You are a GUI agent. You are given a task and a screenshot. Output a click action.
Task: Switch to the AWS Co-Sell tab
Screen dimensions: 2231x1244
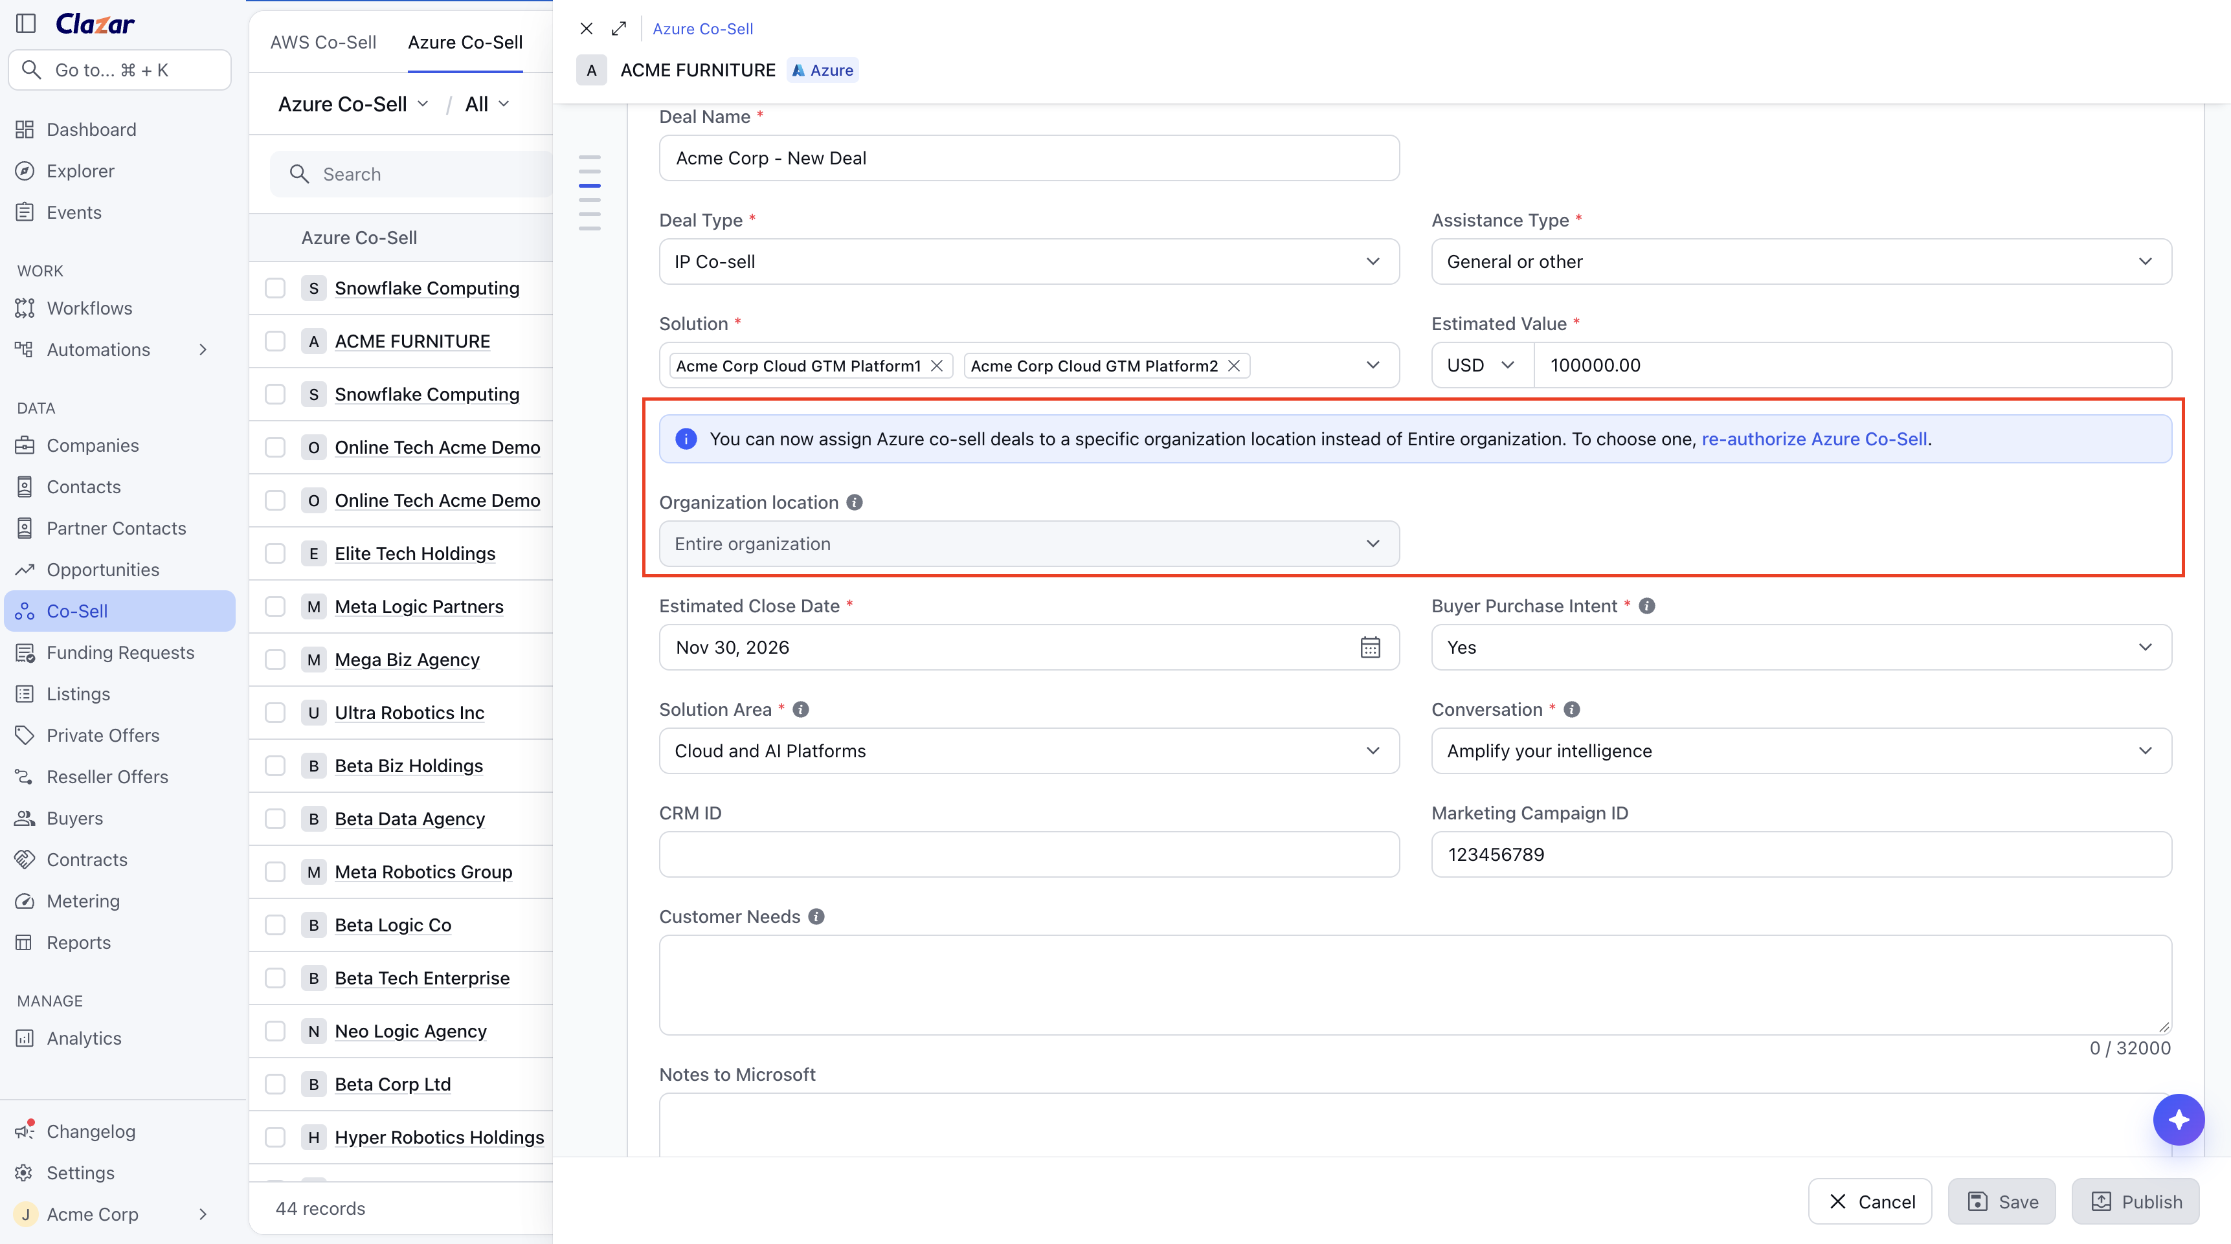point(323,43)
